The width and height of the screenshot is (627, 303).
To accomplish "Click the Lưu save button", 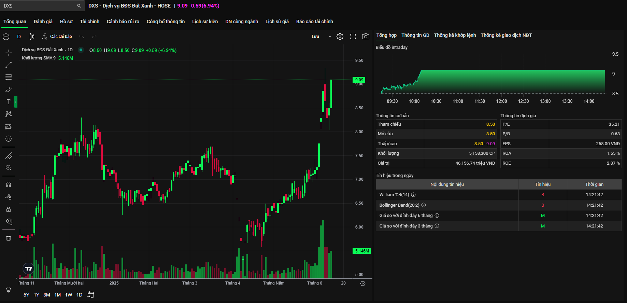I will coord(315,37).
